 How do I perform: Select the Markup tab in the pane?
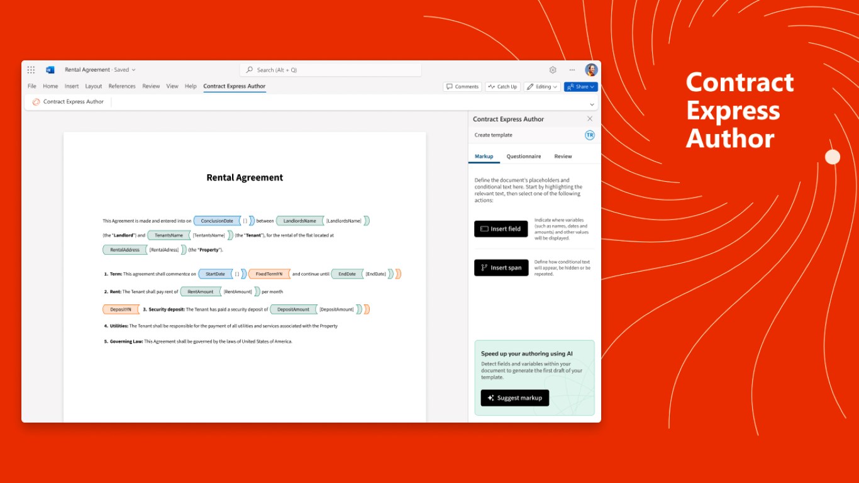click(484, 157)
